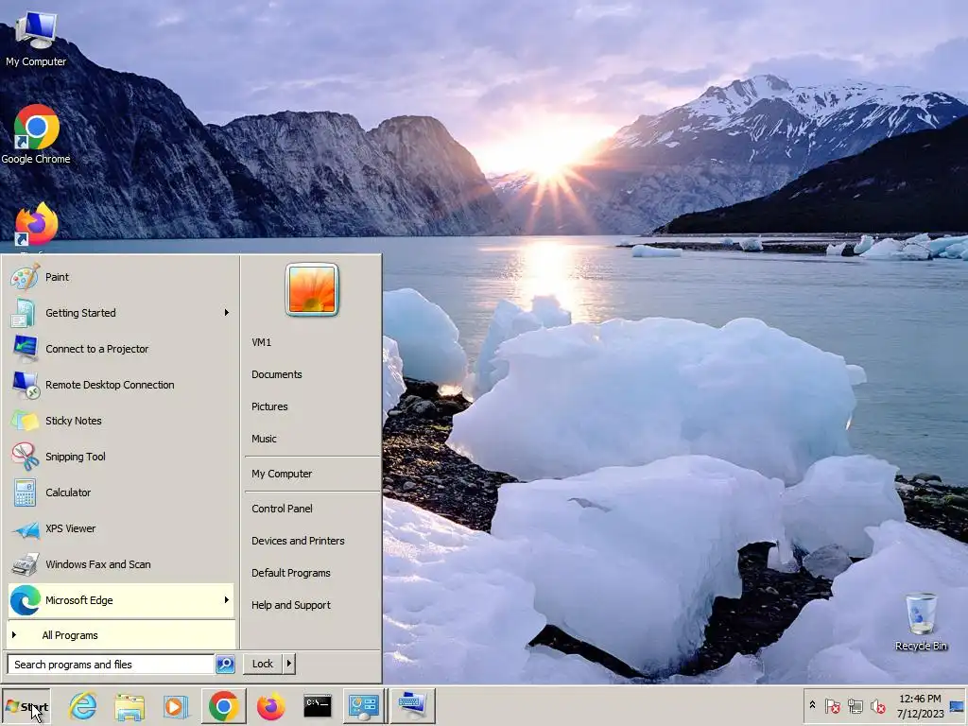Open XPS Viewer

pos(121,528)
